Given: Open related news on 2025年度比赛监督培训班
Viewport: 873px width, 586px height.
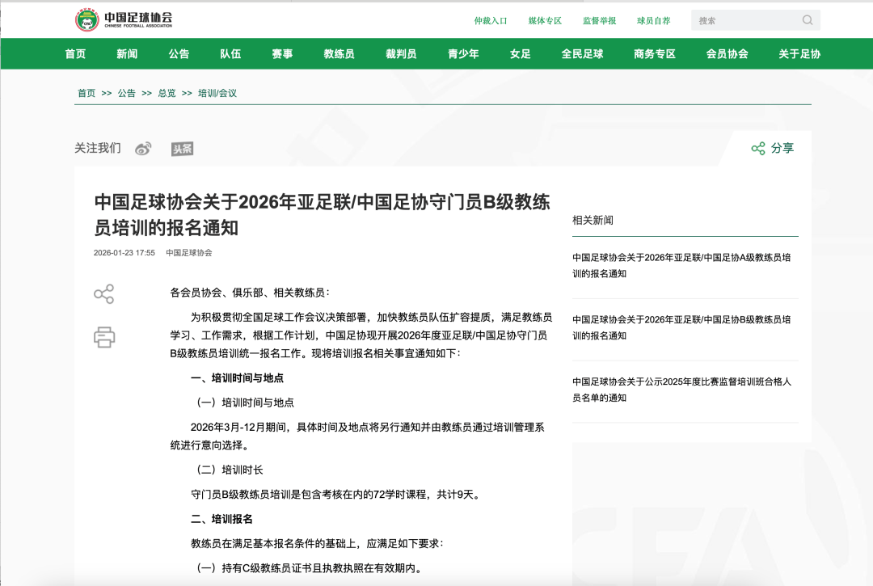Looking at the screenshot, I should [x=681, y=389].
